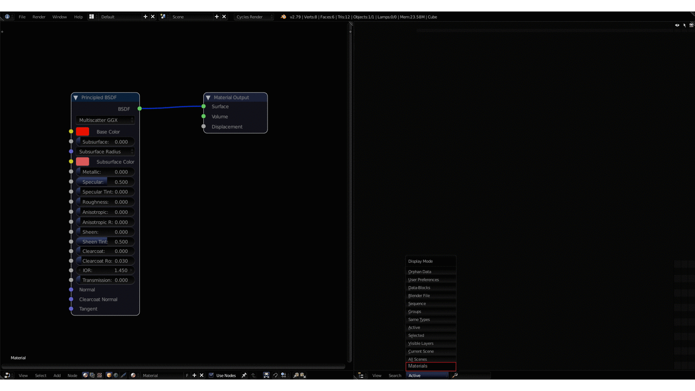Open the Default screen layout dropdown
The width and height of the screenshot is (695, 391).
pyautogui.click(x=120, y=17)
